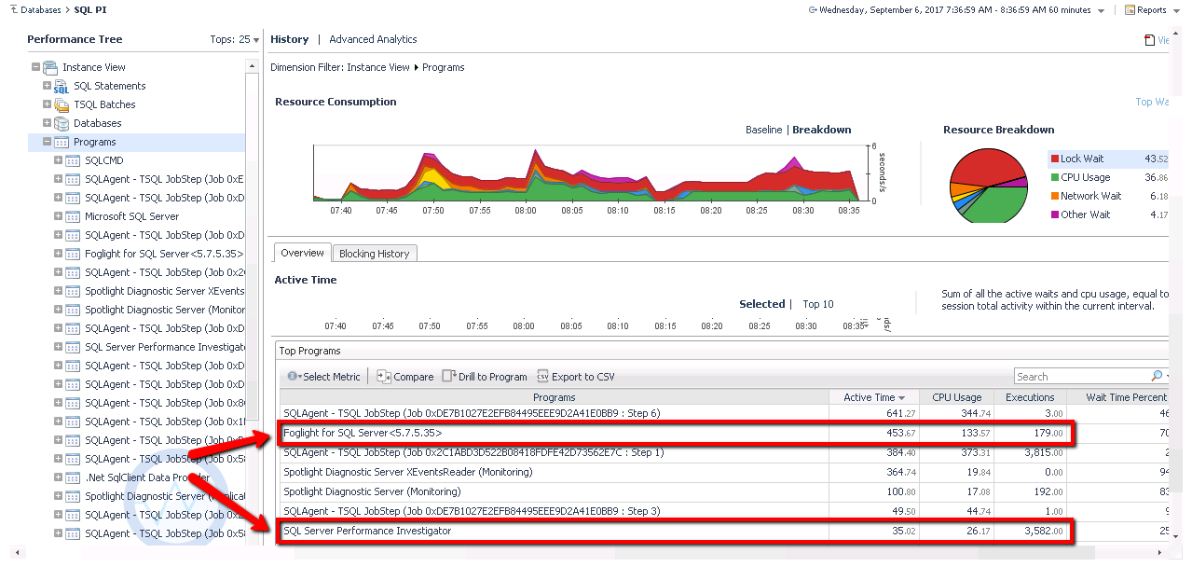This screenshot has height=567, width=1192.
Task: Click the Programs node icon in tree
Action: pos(62,142)
